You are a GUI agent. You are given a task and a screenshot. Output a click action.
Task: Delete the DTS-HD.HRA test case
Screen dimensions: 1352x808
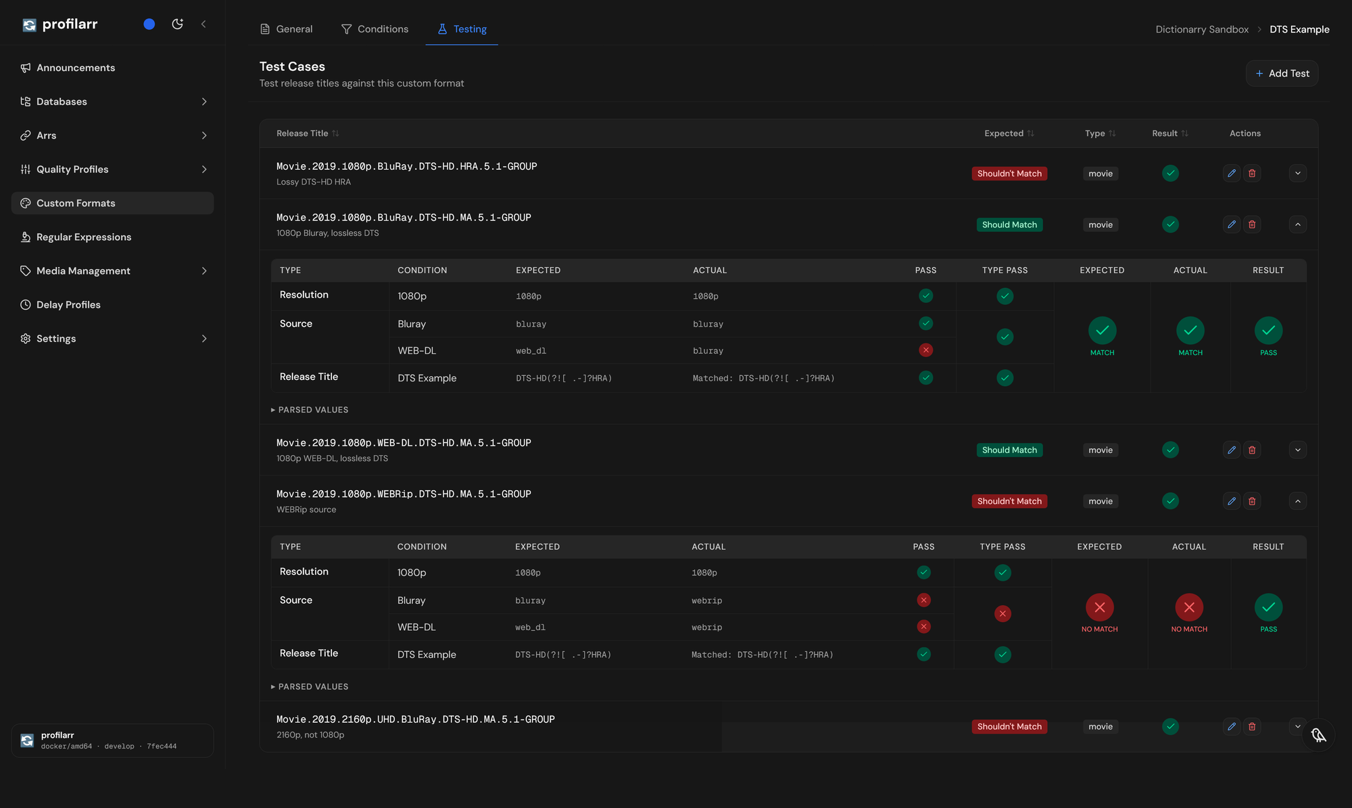1252,174
